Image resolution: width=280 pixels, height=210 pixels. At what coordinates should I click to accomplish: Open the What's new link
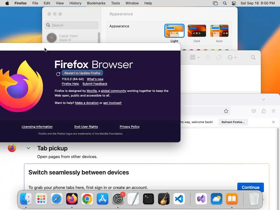click(95, 79)
